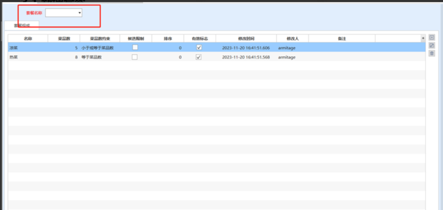
Task: Select the 凉菜 row name cell
Action: [14, 48]
